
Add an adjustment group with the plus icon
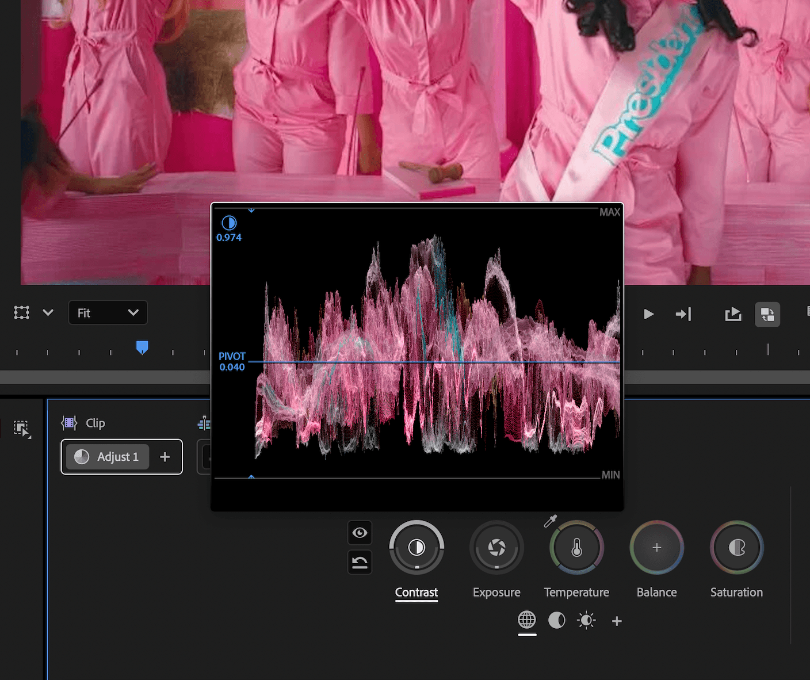[617, 621]
